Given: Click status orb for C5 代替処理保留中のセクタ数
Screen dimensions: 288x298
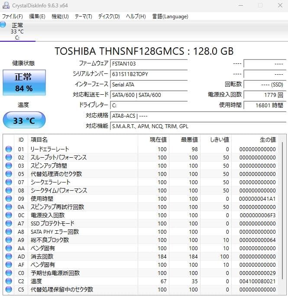Looking at the screenshot, I should (x=9, y=290).
